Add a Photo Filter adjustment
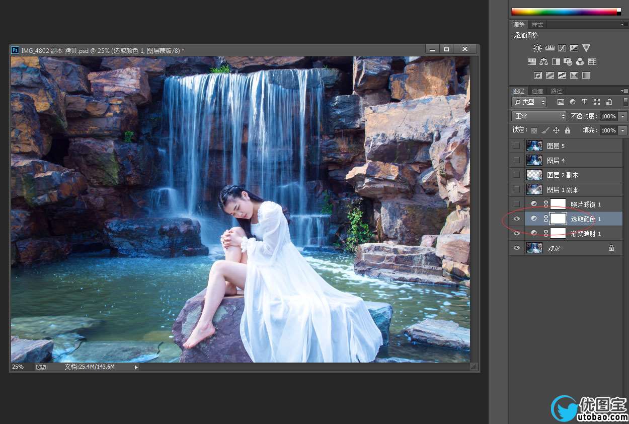The width and height of the screenshot is (629, 424). pyautogui.click(x=568, y=62)
